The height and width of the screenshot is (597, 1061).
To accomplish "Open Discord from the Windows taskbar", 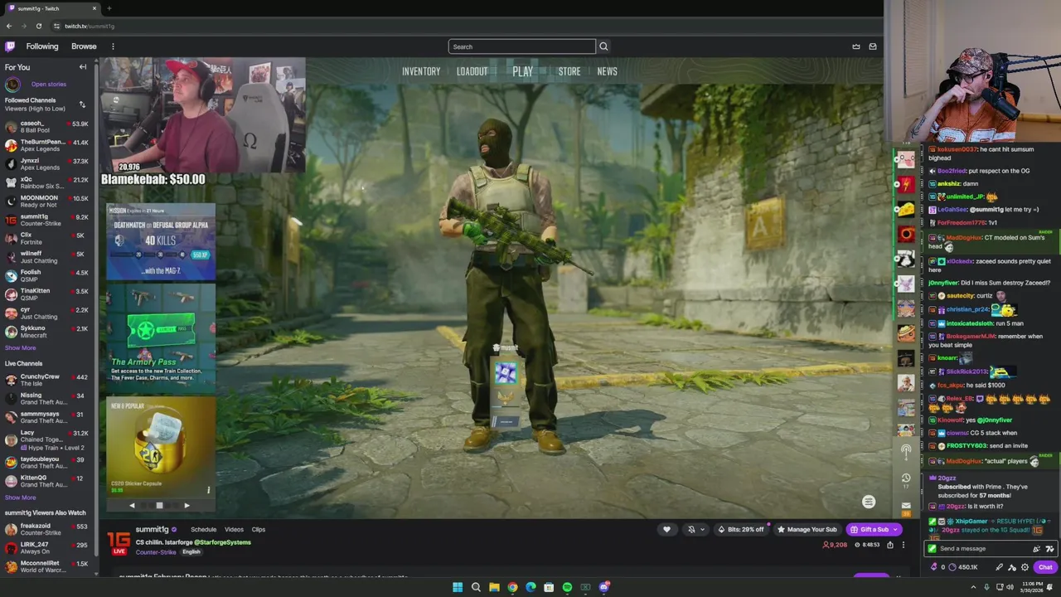I will (603, 587).
